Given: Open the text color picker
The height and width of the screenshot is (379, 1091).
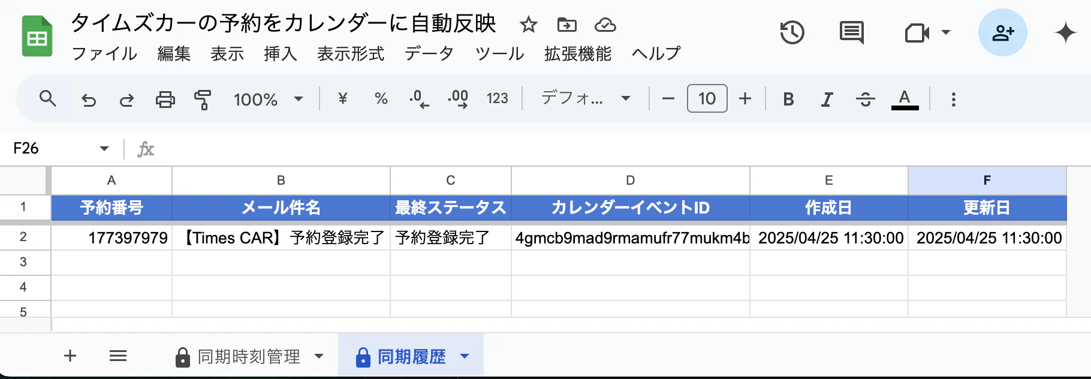Looking at the screenshot, I should pyautogui.click(x=905, y=99).
